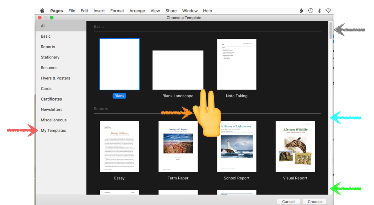Select the Note Taking template
374x205 pixels.
coord(237,64)
